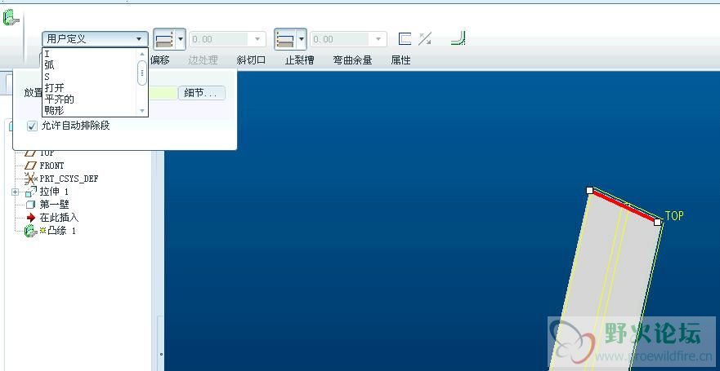Click the right white handle near TOP label

point(658,222)
